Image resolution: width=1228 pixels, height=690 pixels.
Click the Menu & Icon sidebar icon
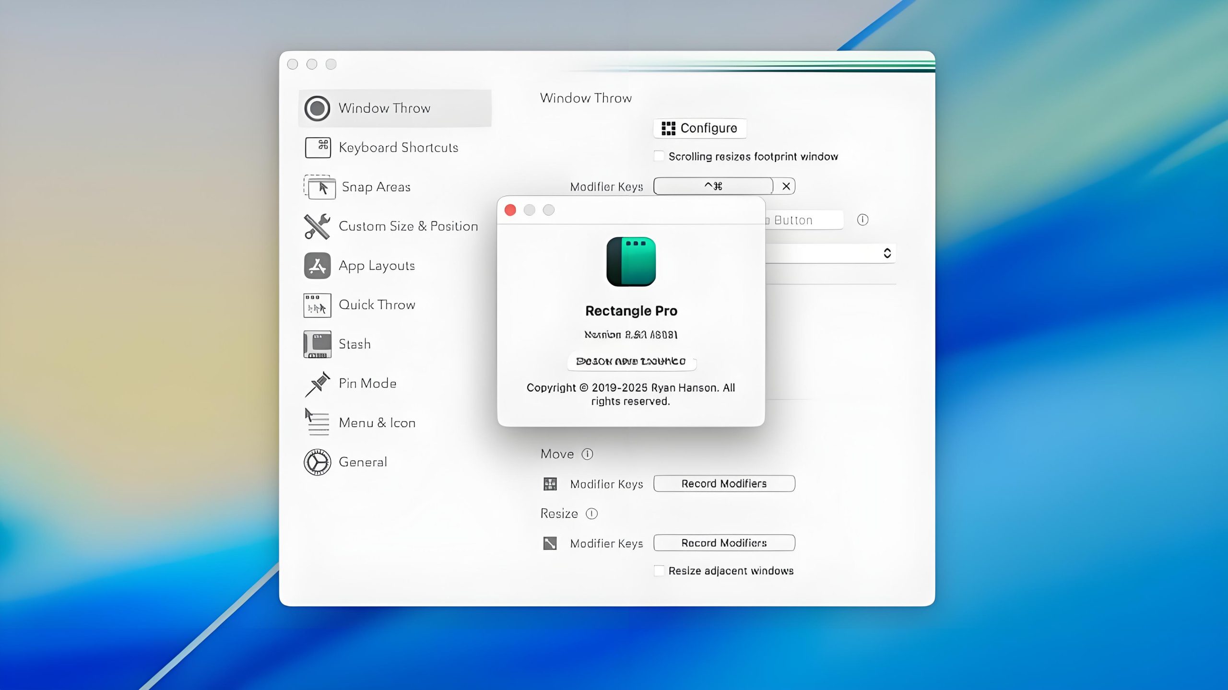(x=317, y=422)
